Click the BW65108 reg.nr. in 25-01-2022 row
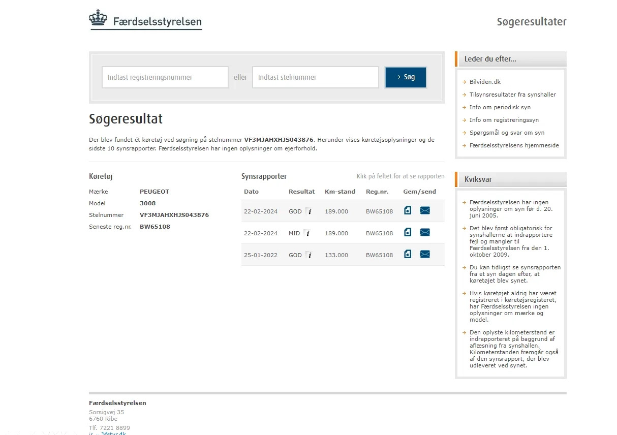Viewport: 617px width, 435px height. [x=380, y=255]
